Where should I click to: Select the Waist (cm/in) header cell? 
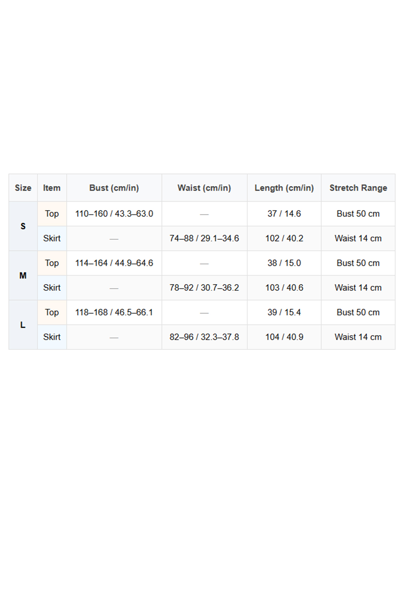coord(204,188)
